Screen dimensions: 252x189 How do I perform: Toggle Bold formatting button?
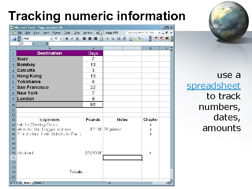(67, 39)
